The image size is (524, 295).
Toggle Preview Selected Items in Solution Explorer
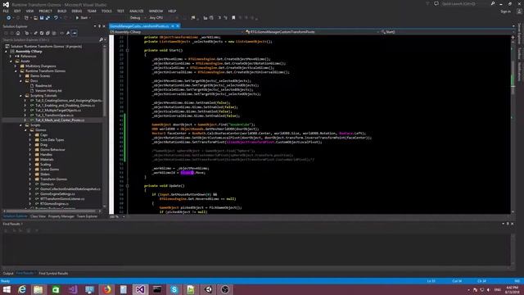coord(75,33)
